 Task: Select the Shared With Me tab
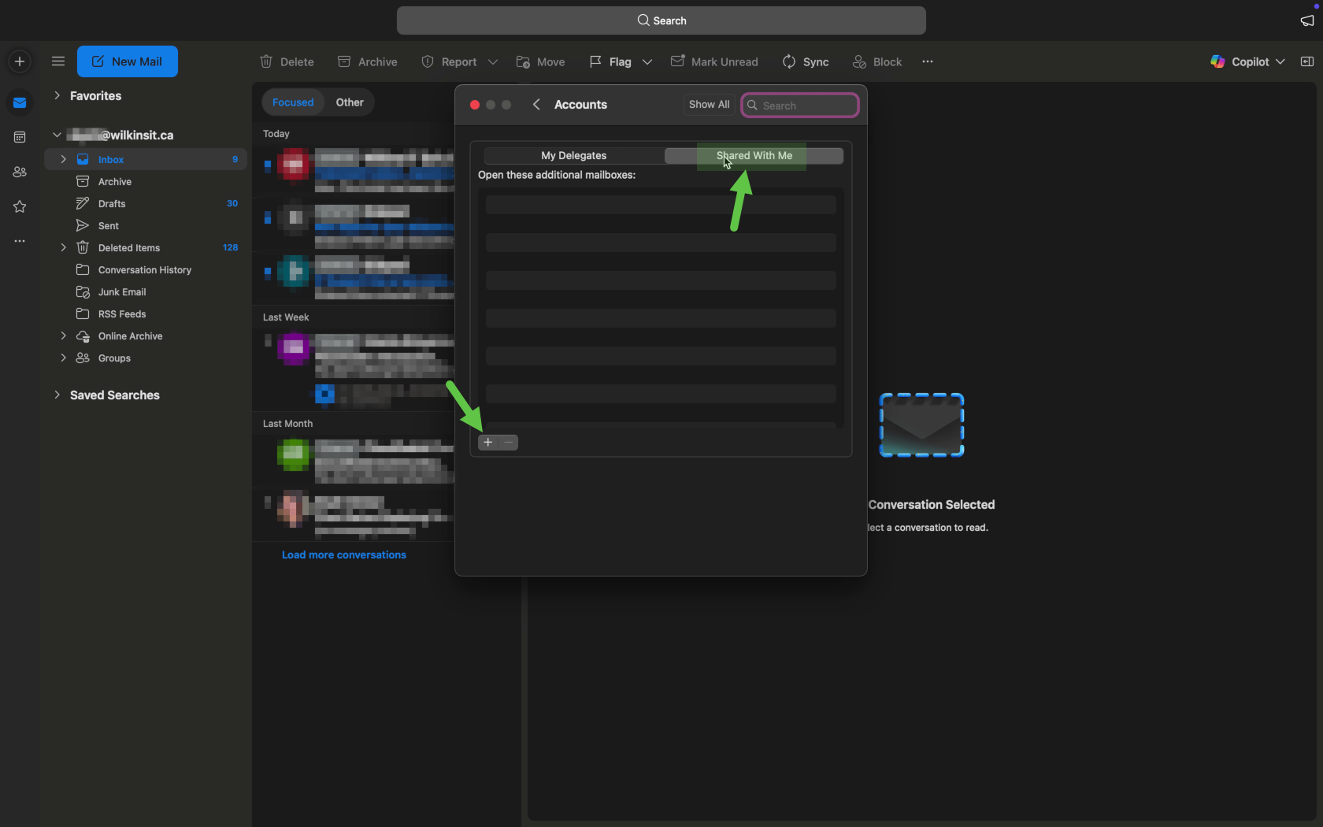coord(754,156)
